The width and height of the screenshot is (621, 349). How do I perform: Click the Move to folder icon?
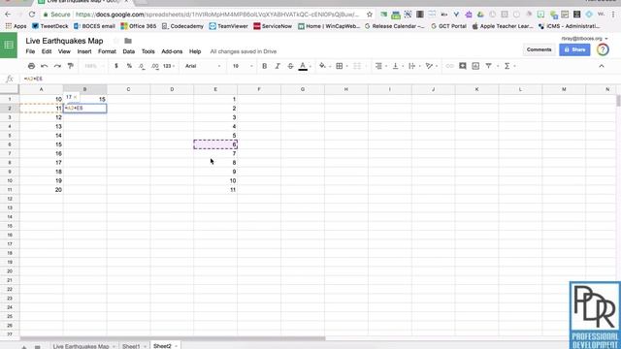pos(128,41)
